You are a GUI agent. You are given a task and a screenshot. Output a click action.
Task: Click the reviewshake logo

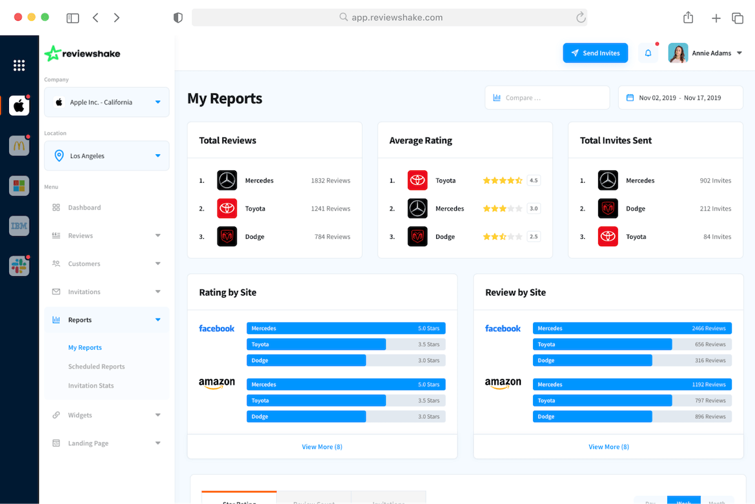click(x=83, y=54)
